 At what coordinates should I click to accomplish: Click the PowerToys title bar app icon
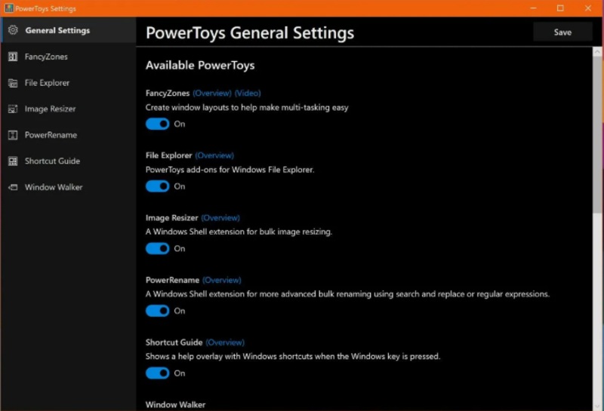pyautogui.click(x=8, y=8)
